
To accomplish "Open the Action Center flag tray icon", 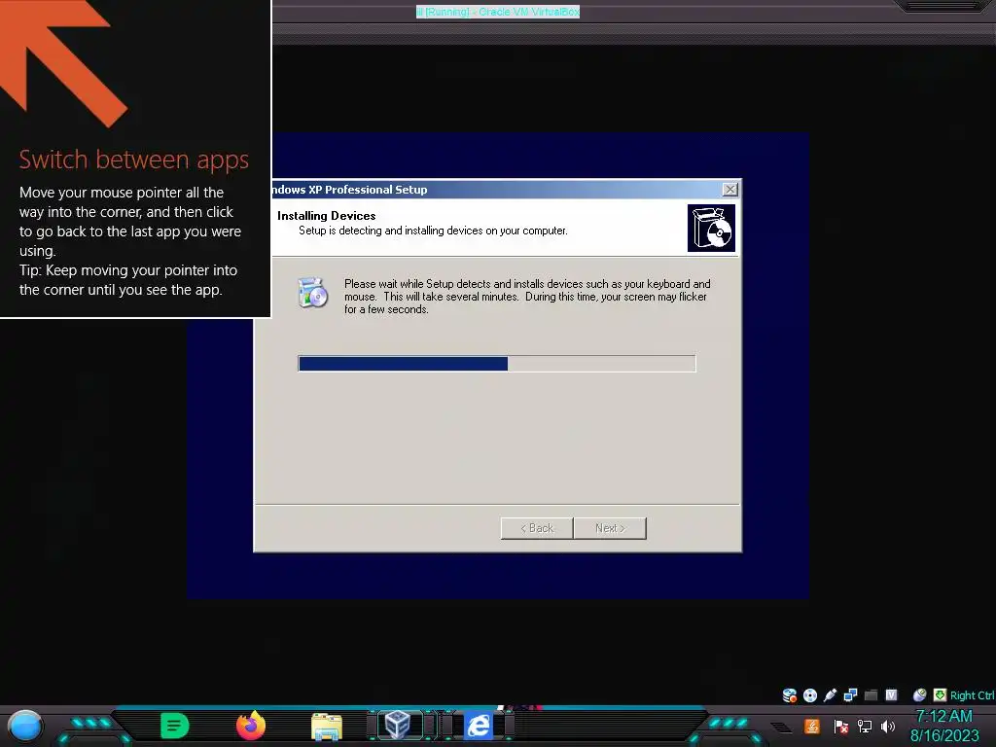I will [841, 727].
